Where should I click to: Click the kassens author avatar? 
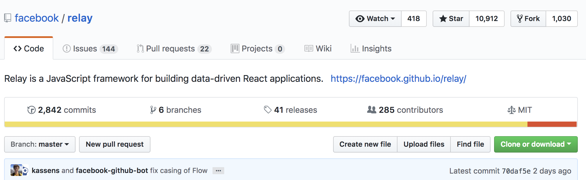click(16, 170)
